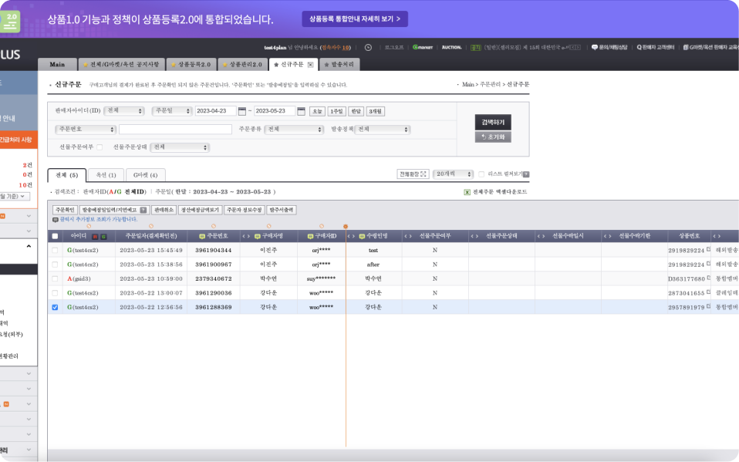Expand the 선물주문상태 dropdown

tap(181, 147)
